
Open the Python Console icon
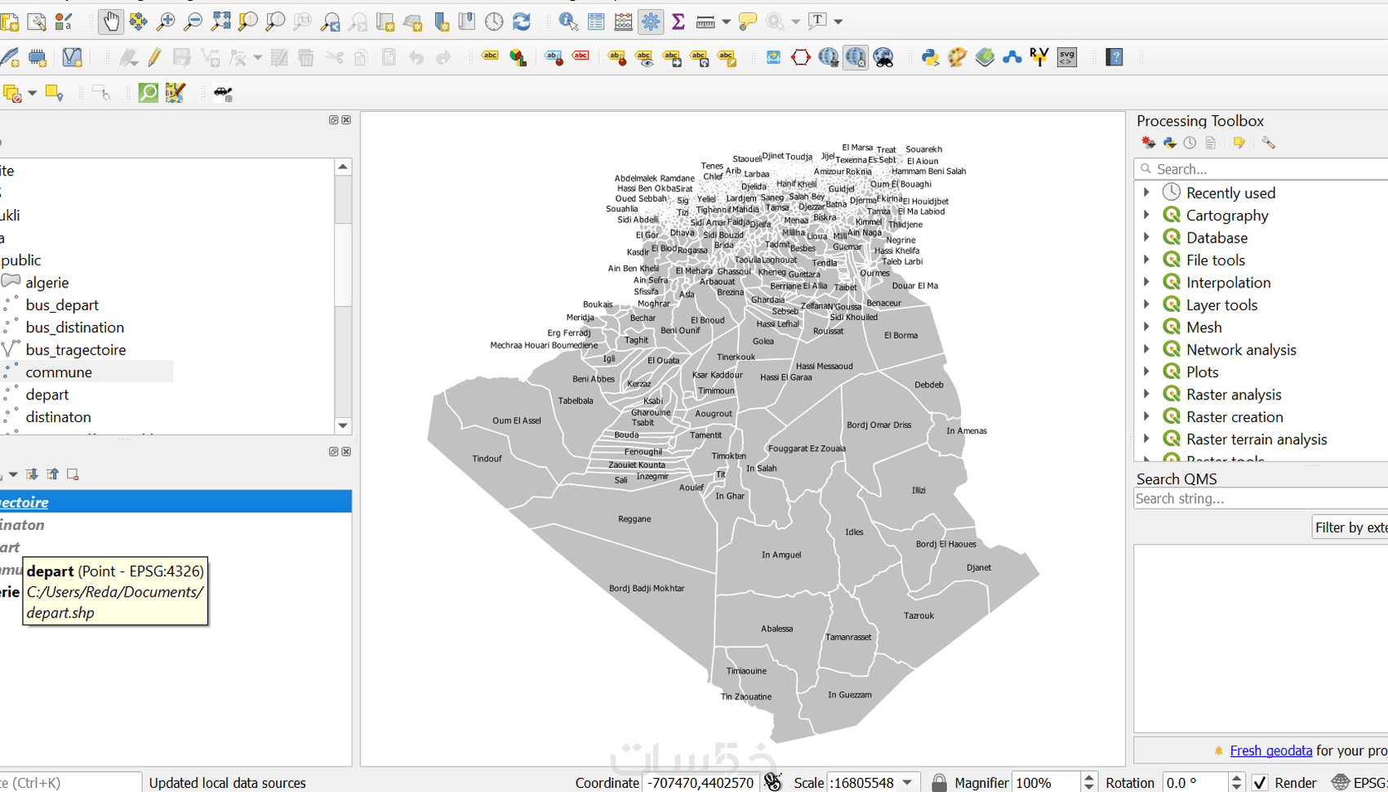[x=930, y=57]
